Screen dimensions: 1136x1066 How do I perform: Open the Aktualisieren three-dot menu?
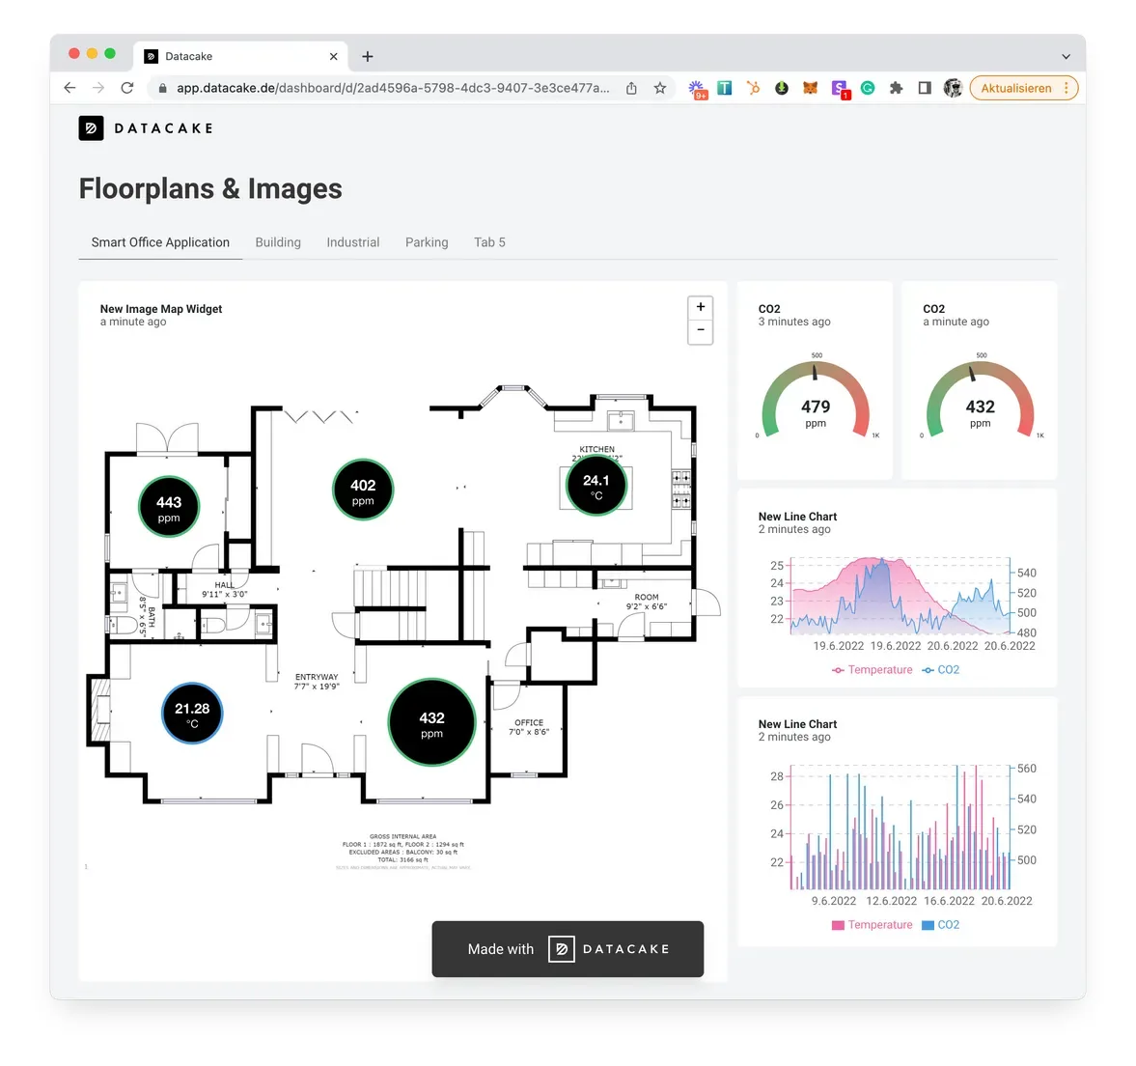point(1067,88)
